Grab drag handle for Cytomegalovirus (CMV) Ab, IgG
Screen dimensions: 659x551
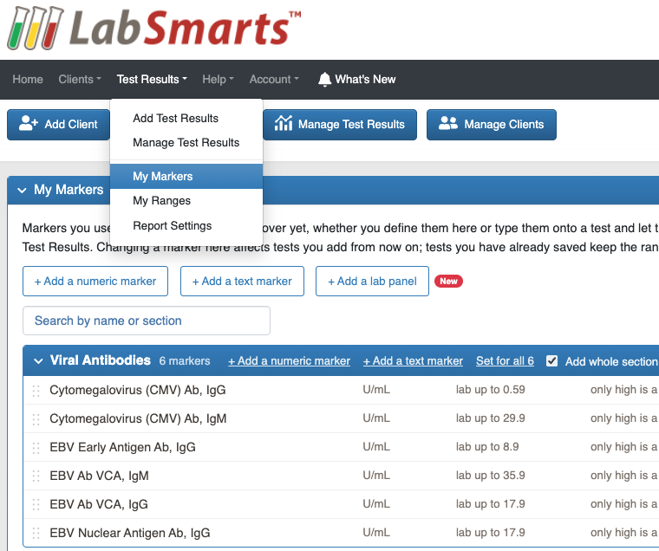36,391
